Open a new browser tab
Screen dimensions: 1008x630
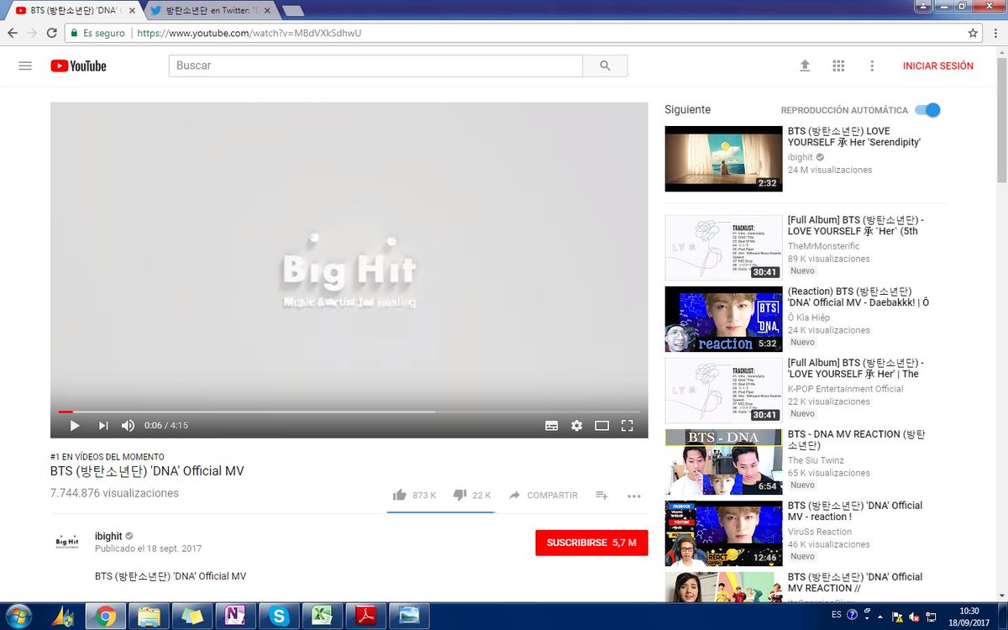click(x=292, y=11)
